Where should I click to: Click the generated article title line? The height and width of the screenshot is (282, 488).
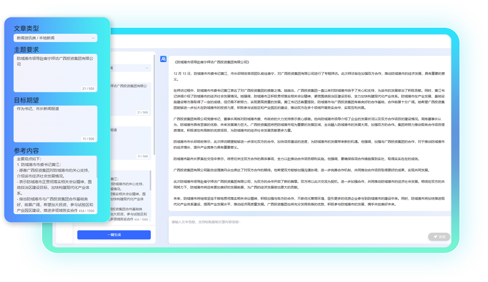211,62
